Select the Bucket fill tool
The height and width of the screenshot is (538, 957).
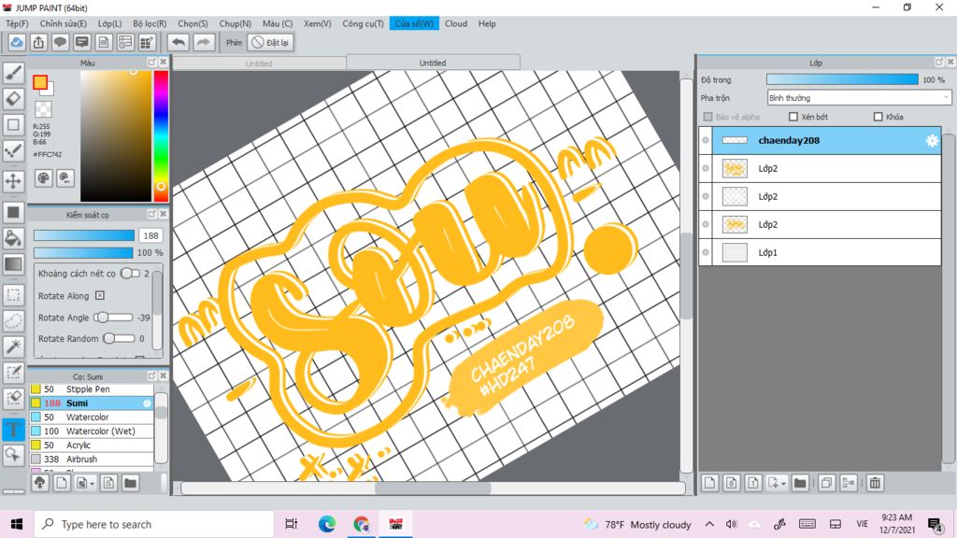point(13,238)
